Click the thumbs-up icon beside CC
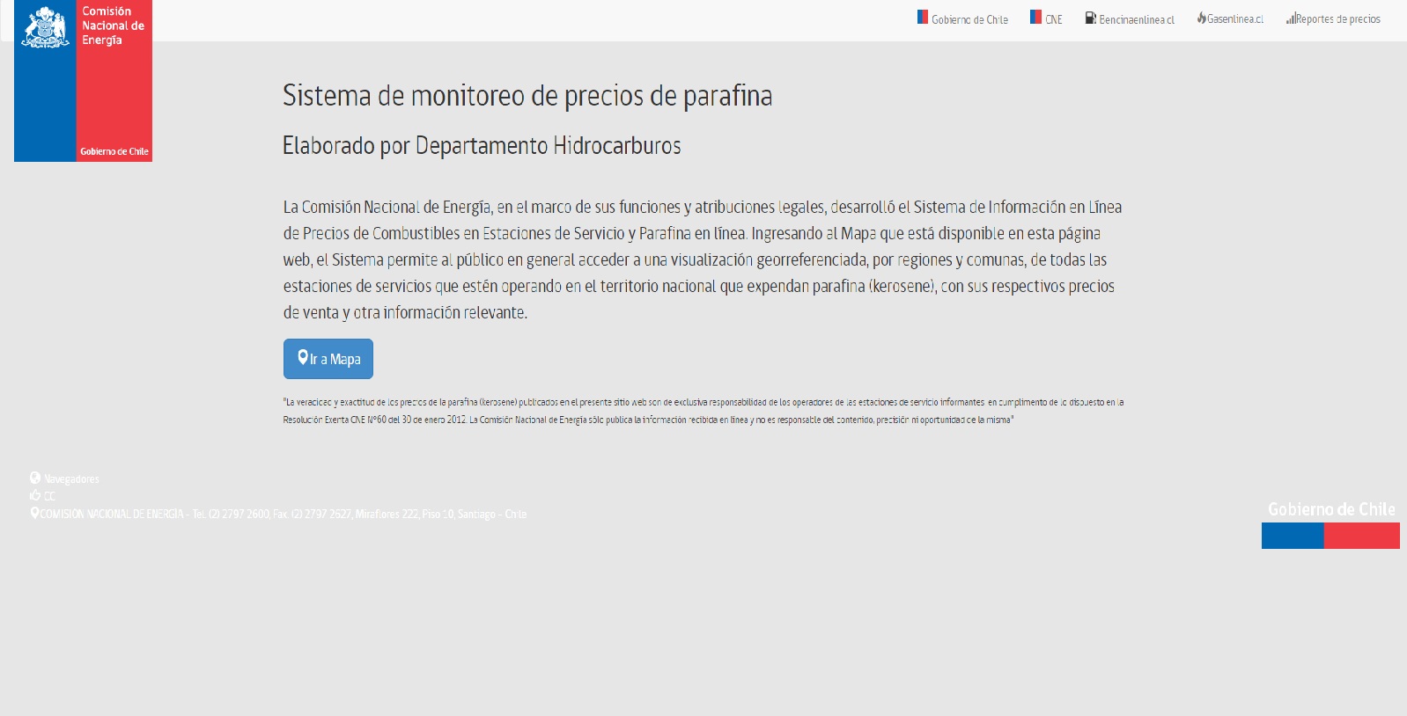The height and width of the screenshot is (716, 1407). 35,496
